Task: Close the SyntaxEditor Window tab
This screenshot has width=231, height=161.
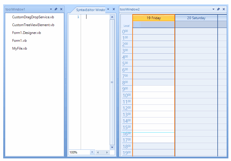Action: (x=114, y=9)
